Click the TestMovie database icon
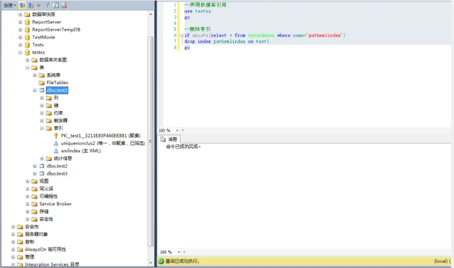Viewport: 454px width, 268px height. click(x=27, y=37)
